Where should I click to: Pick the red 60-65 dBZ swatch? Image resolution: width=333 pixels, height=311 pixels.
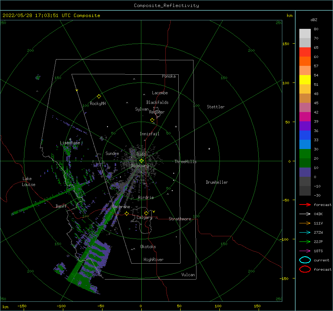coord(305,52)
